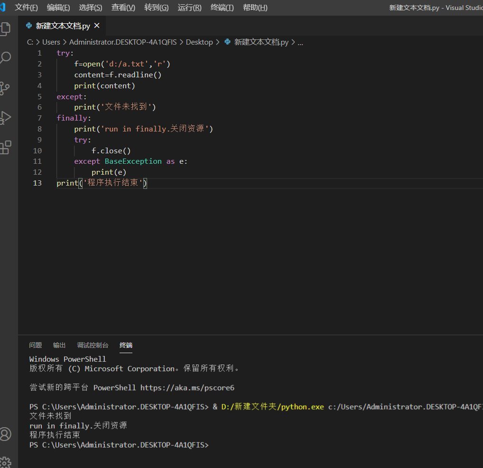Screen dimensions: 483x468
Task: Click D:/新建文件夹/python.exe path in terminal
Action: (273, 407)
